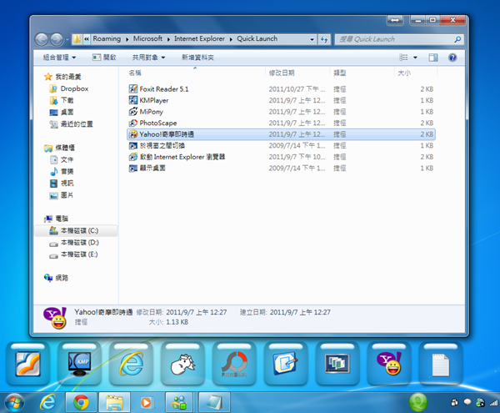Open recent pages dropdown beside forward button
Image resolution: width=500 pixels, height=413 pixels.
coord(67,40)
